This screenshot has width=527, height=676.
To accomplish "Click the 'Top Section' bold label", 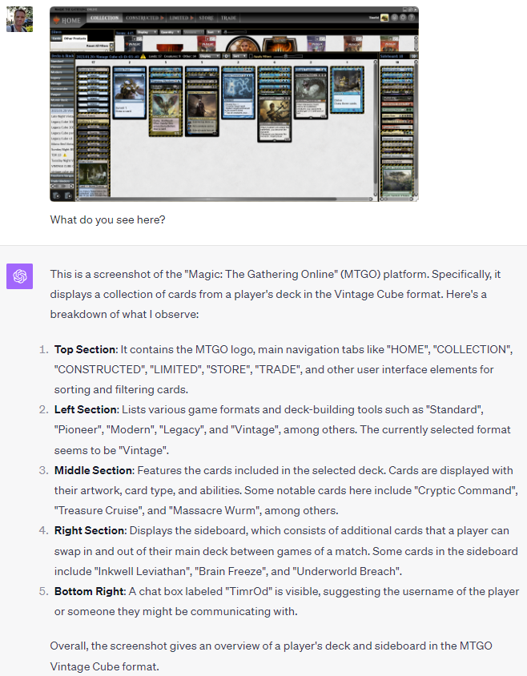I will 86,349.
